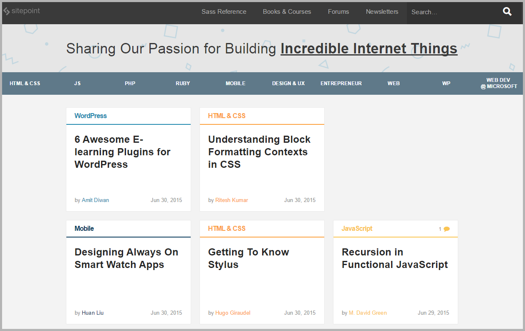Click Jun 29, 2015 date on Recursion card
This screenshot has width=525, height=331.
[x=434, y=313]
